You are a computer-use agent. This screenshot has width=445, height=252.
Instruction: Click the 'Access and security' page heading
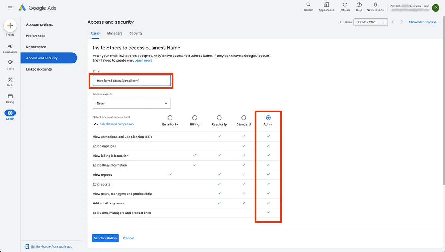click(111, 22)
